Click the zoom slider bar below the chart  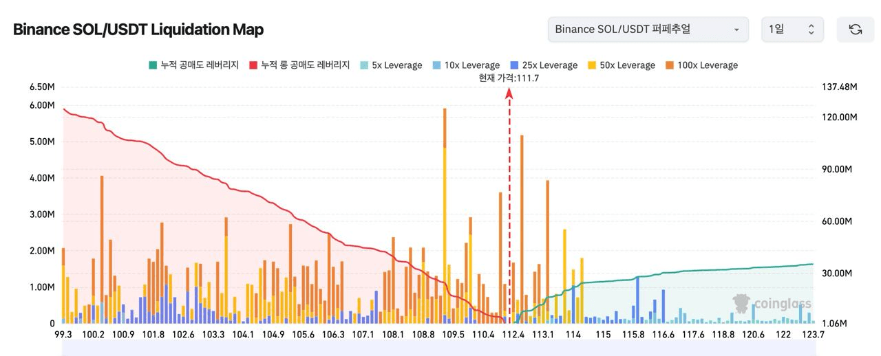coord(438,349)
